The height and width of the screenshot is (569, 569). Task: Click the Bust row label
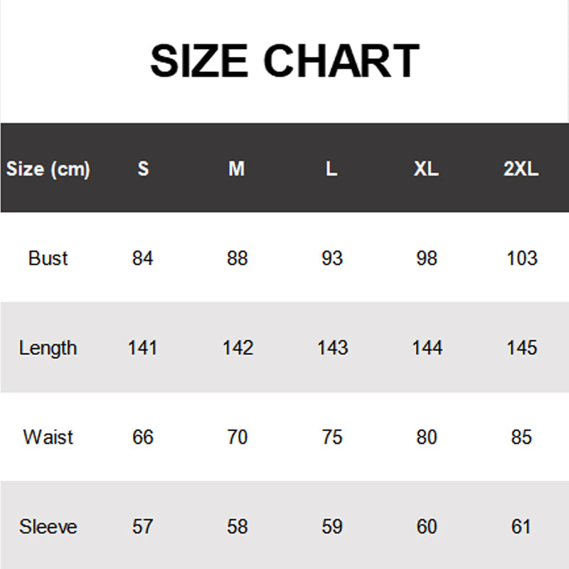pos(48,258)
